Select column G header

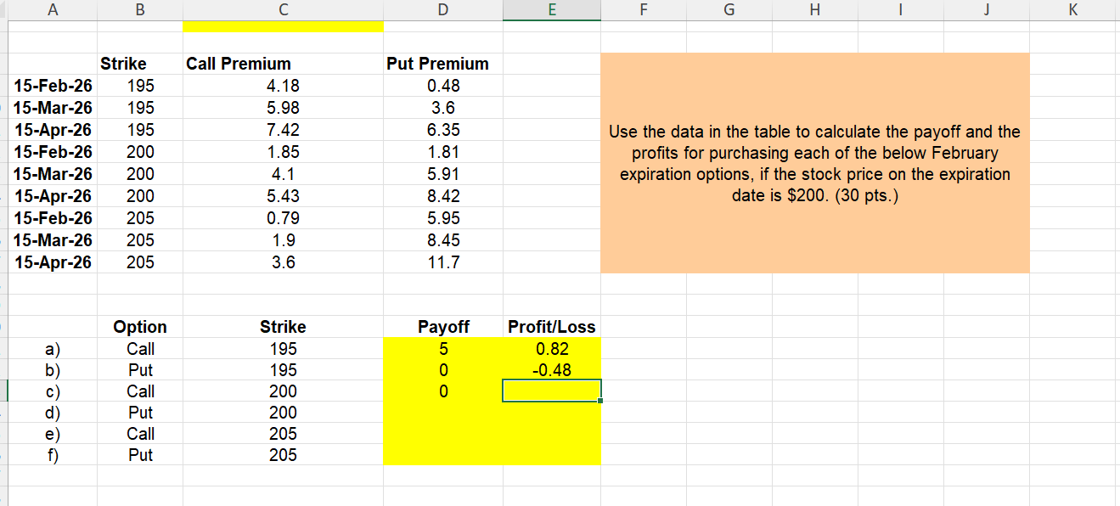729,10
